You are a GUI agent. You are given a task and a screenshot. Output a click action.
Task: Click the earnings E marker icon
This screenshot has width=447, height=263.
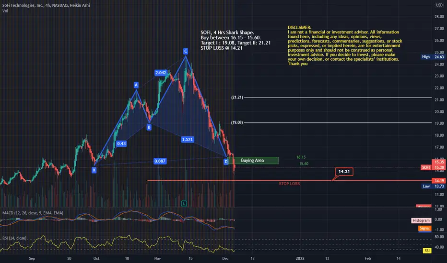click(x=184, y=203)
